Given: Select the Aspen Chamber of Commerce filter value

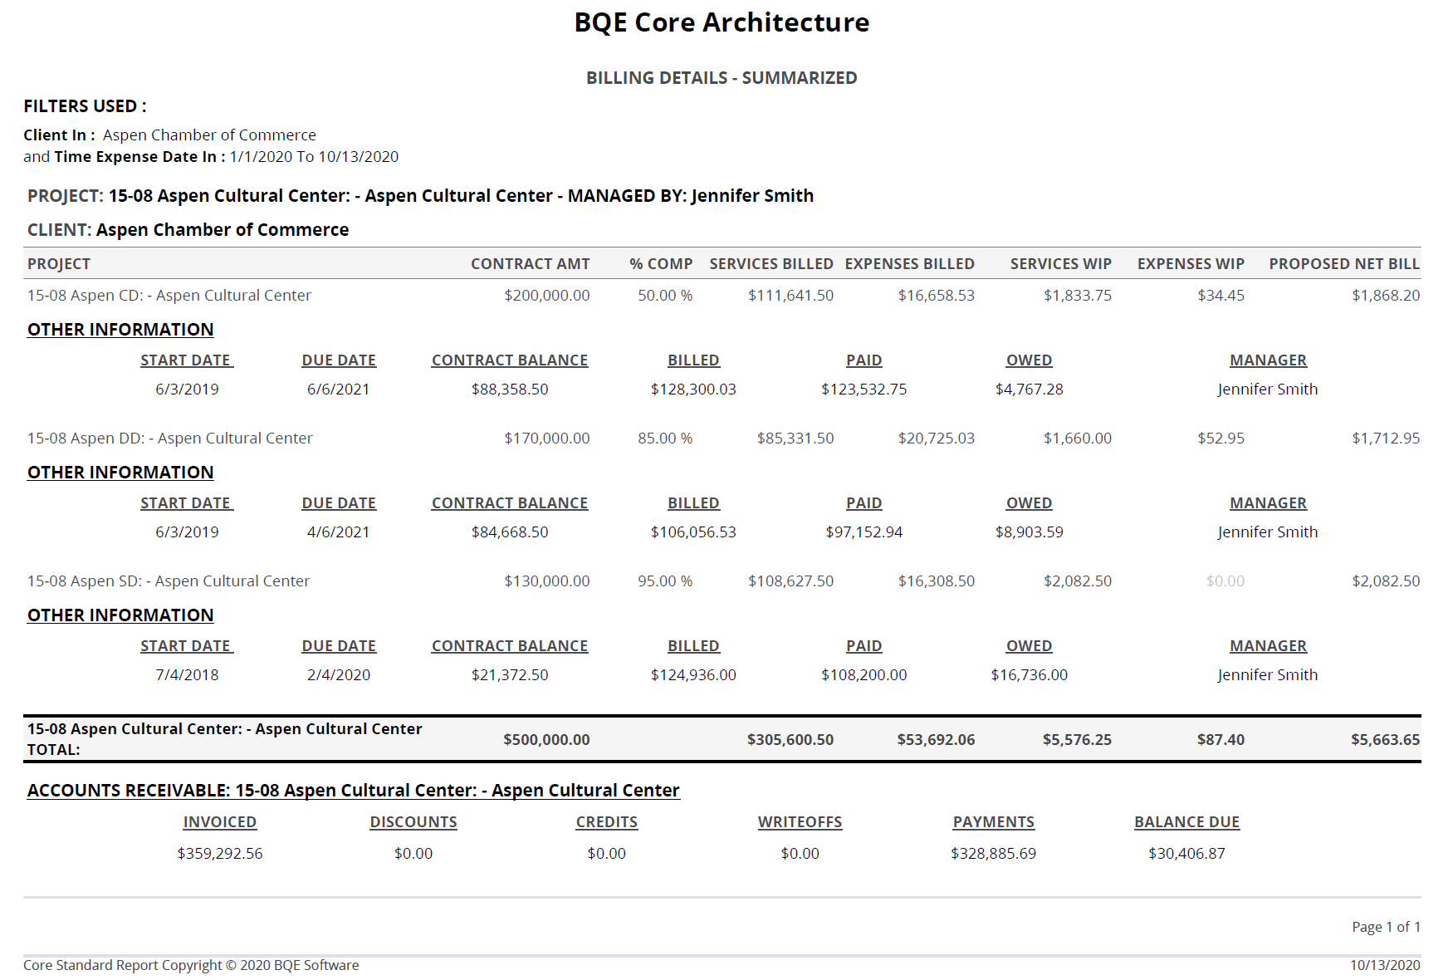Looking at the screenshot, I should click(209, 135).
